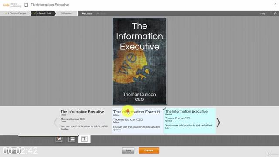Screen dimensions: 279x157
Task: Open the layout tool icon
Action: pos(71,139)
